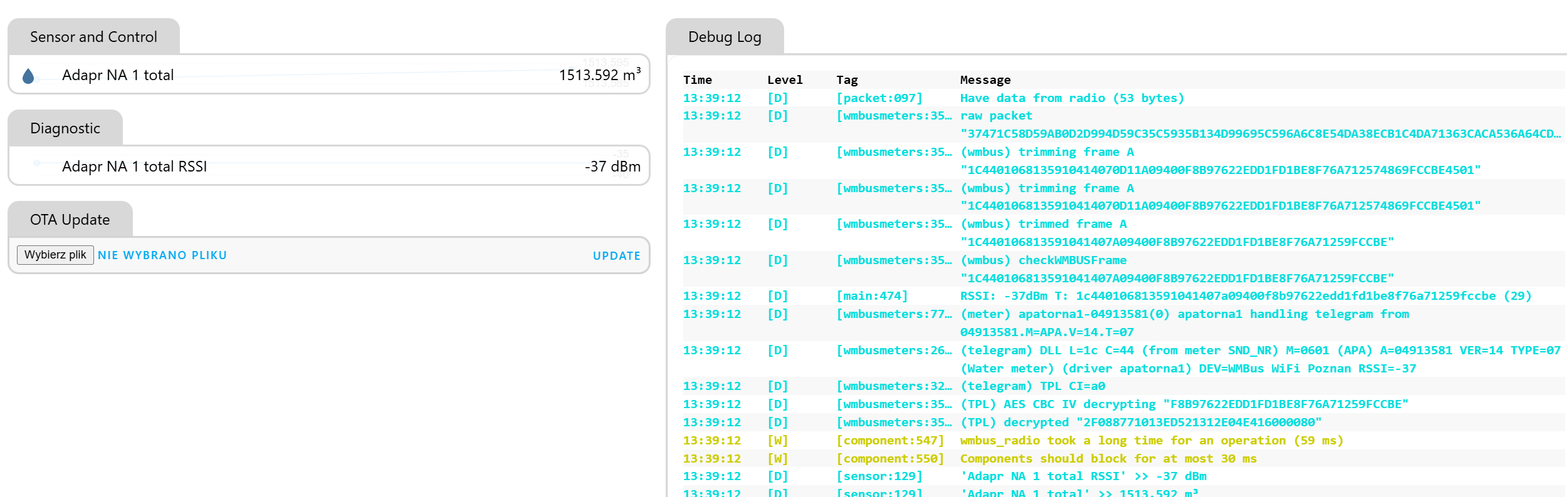This screenshot has height=497, width=1567.
Task: Select the Diagnostic section header
Action: point(65,128)
